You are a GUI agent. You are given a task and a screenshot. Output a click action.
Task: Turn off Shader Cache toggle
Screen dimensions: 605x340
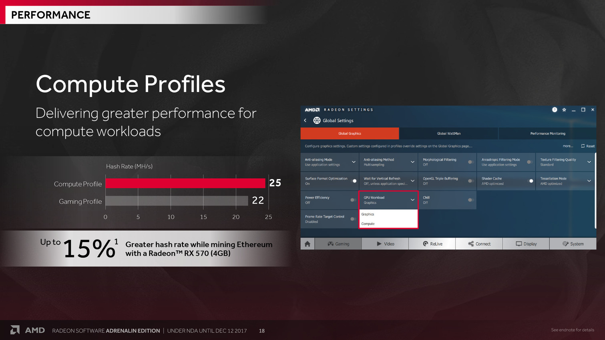click(x=530, y=181)
